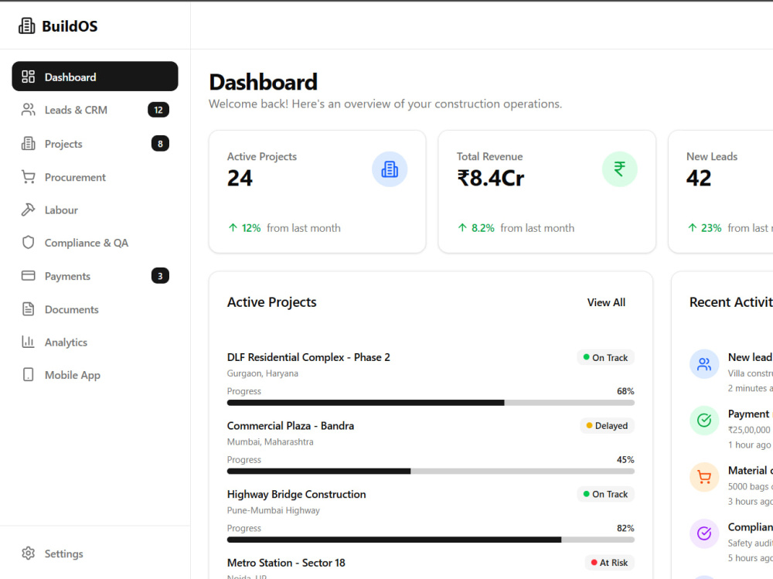Click the Labour hammer icon

pos(28,209)
